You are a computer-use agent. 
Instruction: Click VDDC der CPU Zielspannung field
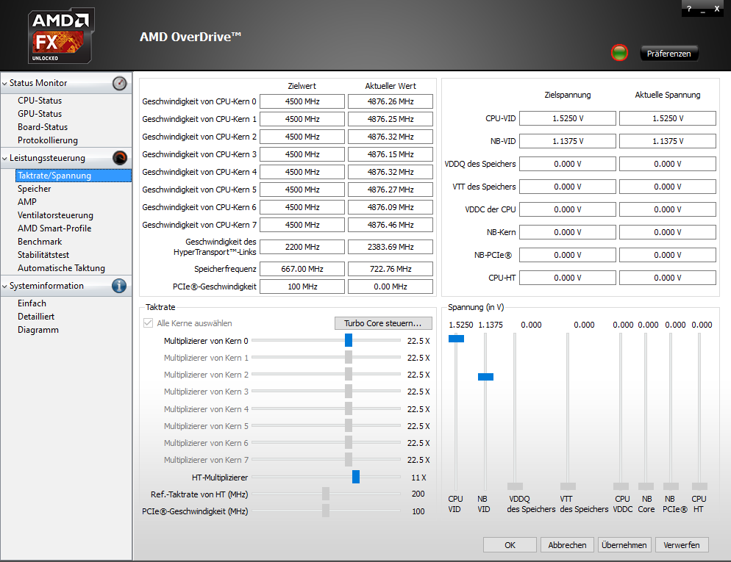[568, 209]
